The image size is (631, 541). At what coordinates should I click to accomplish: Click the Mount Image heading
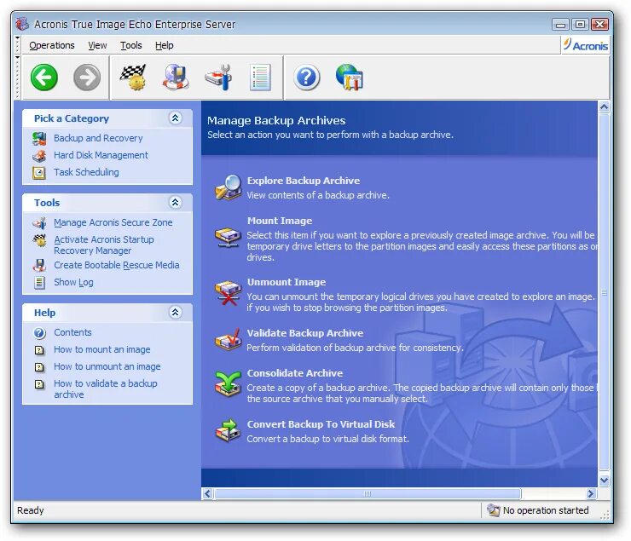click(280, 221)
